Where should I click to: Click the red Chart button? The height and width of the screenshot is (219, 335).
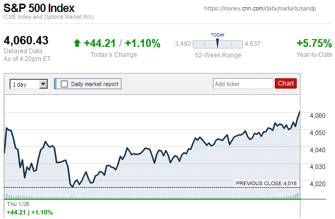coord(286,83)
